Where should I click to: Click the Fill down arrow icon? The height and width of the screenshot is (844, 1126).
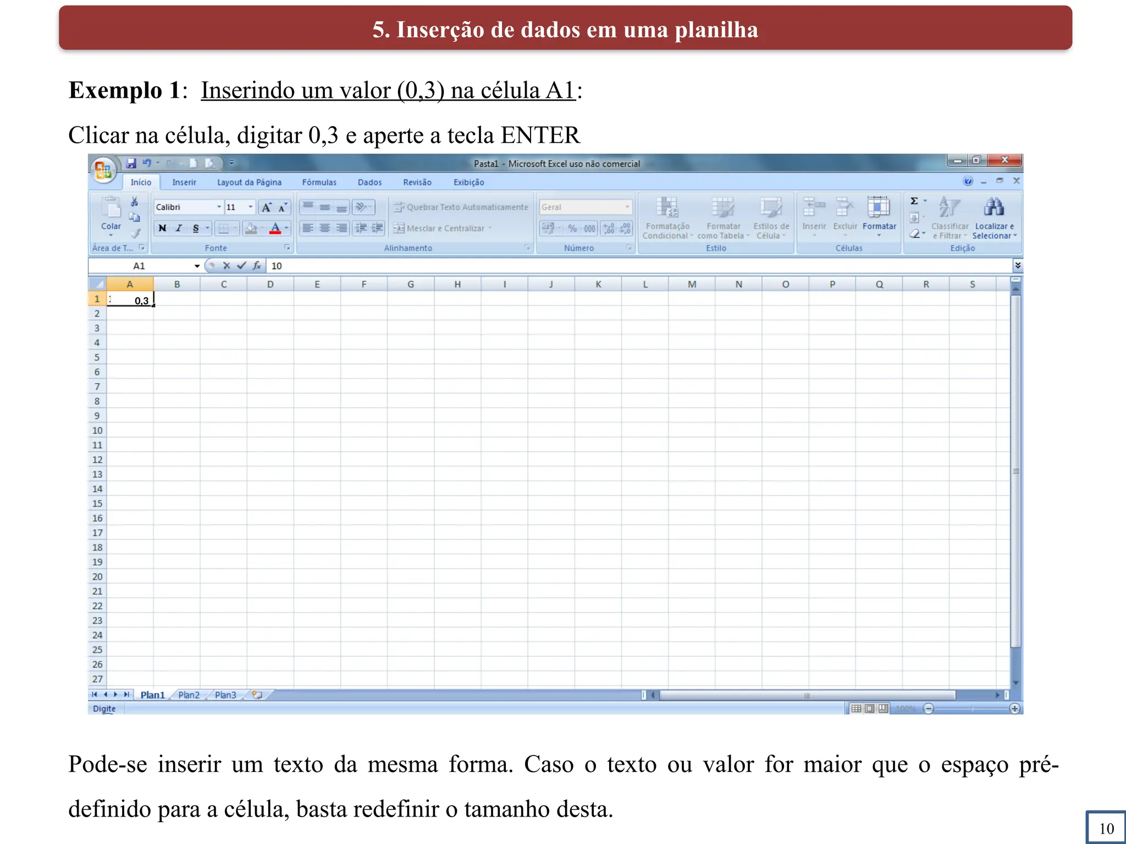point(914,218)
